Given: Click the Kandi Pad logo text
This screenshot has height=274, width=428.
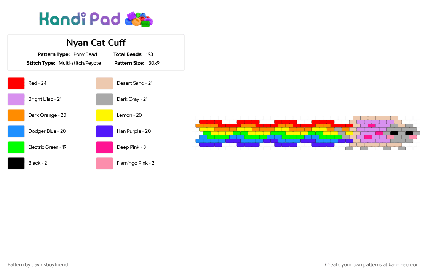Looking at the screenshot, I should [80, 19].
